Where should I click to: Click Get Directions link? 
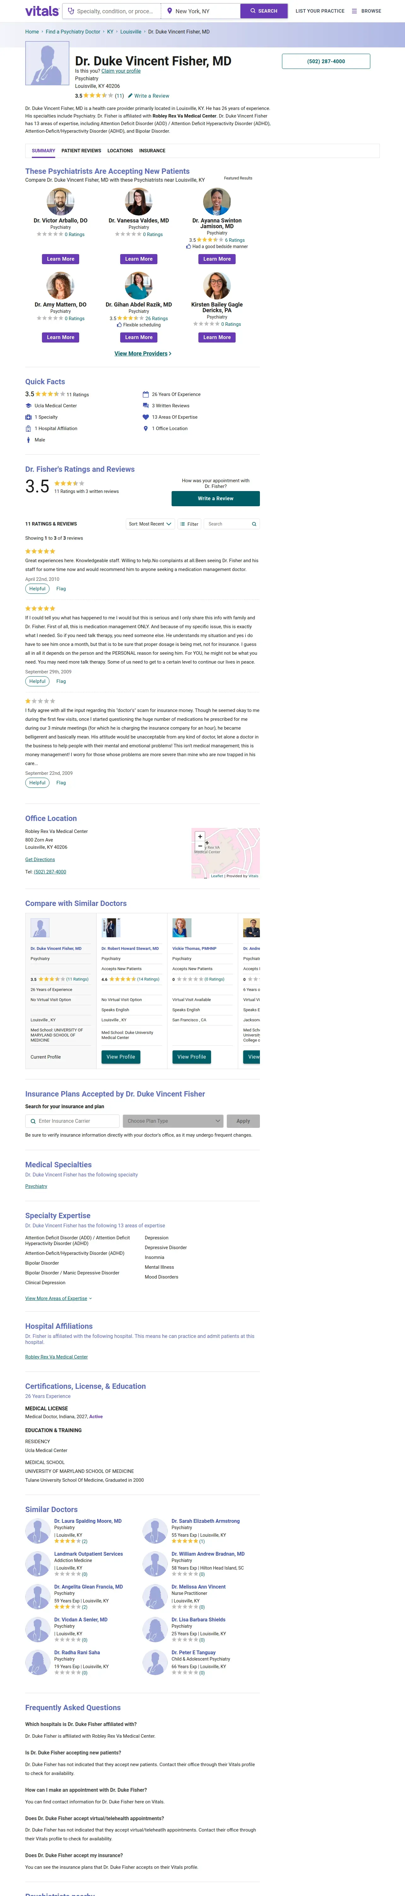tap(40, 859)
